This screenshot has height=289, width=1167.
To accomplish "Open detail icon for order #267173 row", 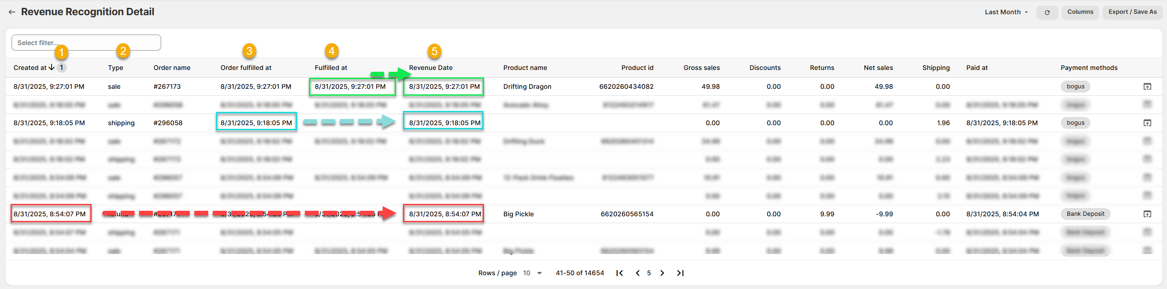I will [1147, 87].
